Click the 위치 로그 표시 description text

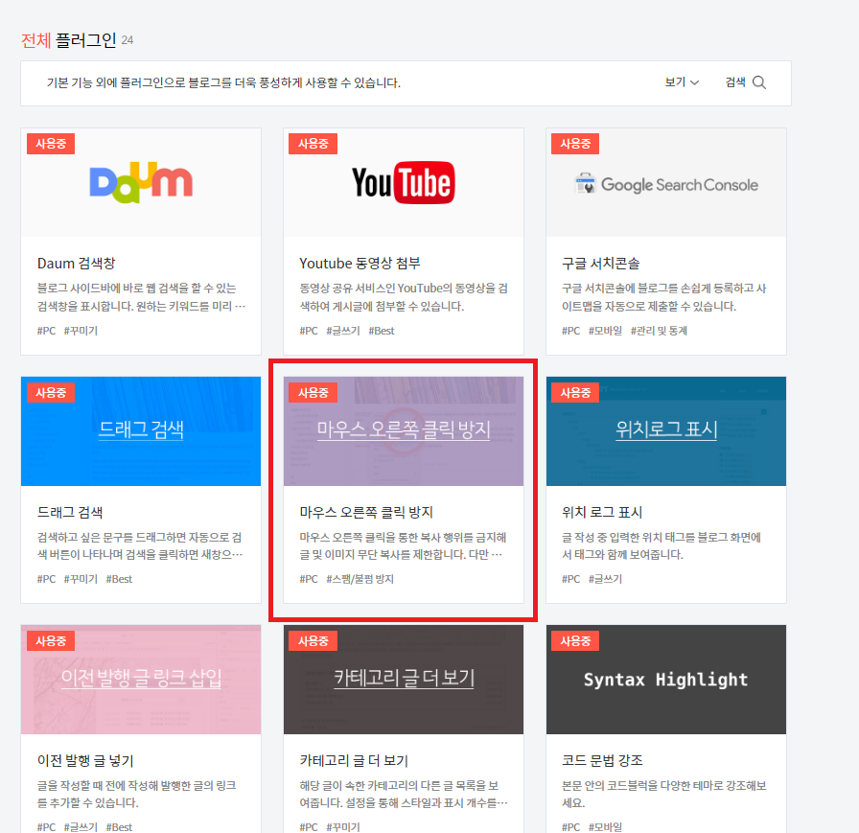[662, 545]
